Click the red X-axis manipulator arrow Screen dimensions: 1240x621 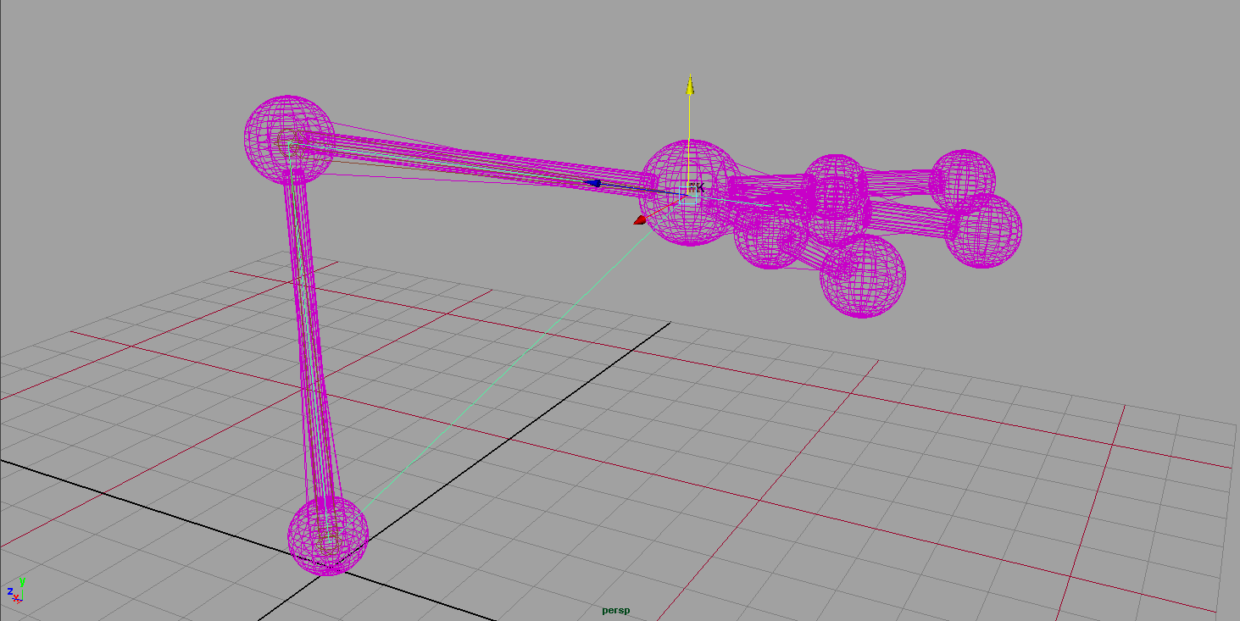[640, 220]
